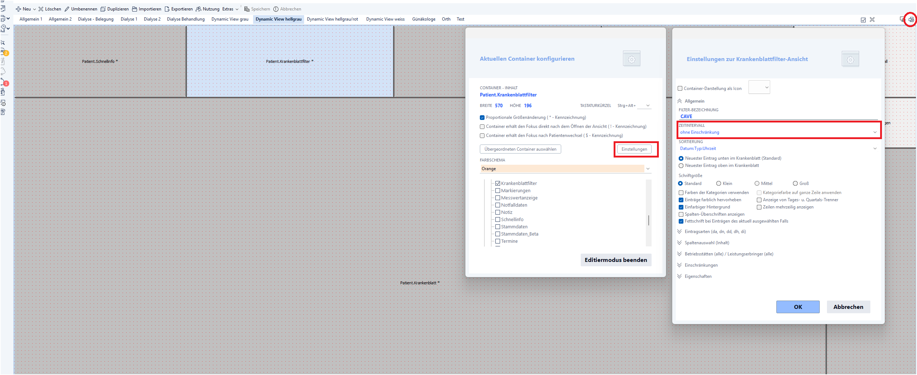Select Neuester Eintrag unten im Krankenblatt (Standard)
Viewport: 917px width, 375px height.
tap(681, 158)
